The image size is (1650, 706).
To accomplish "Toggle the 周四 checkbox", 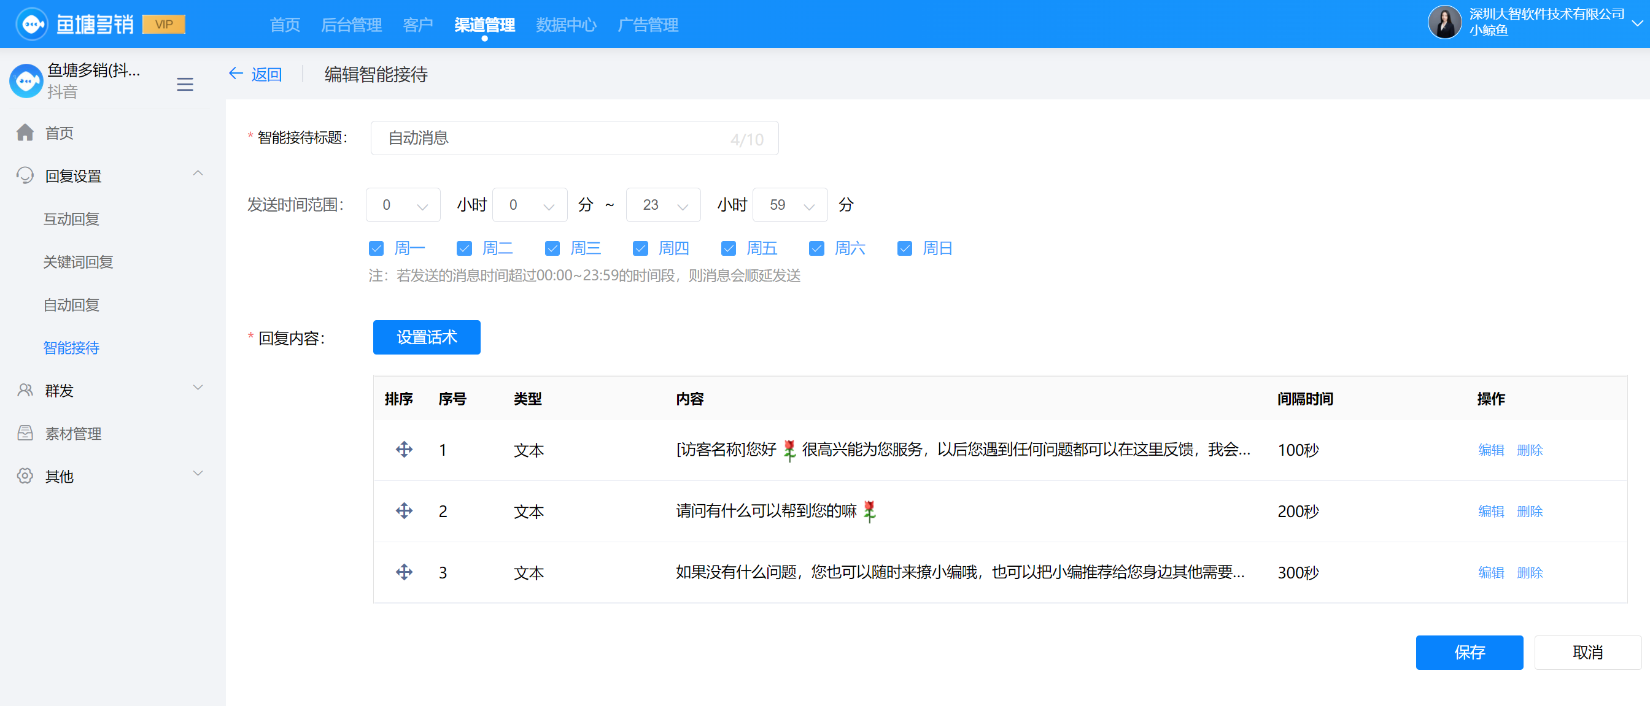I will 640,248.
